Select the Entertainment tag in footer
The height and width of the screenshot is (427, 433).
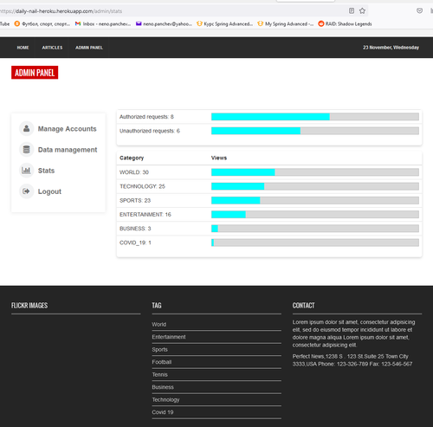(169, 337)
